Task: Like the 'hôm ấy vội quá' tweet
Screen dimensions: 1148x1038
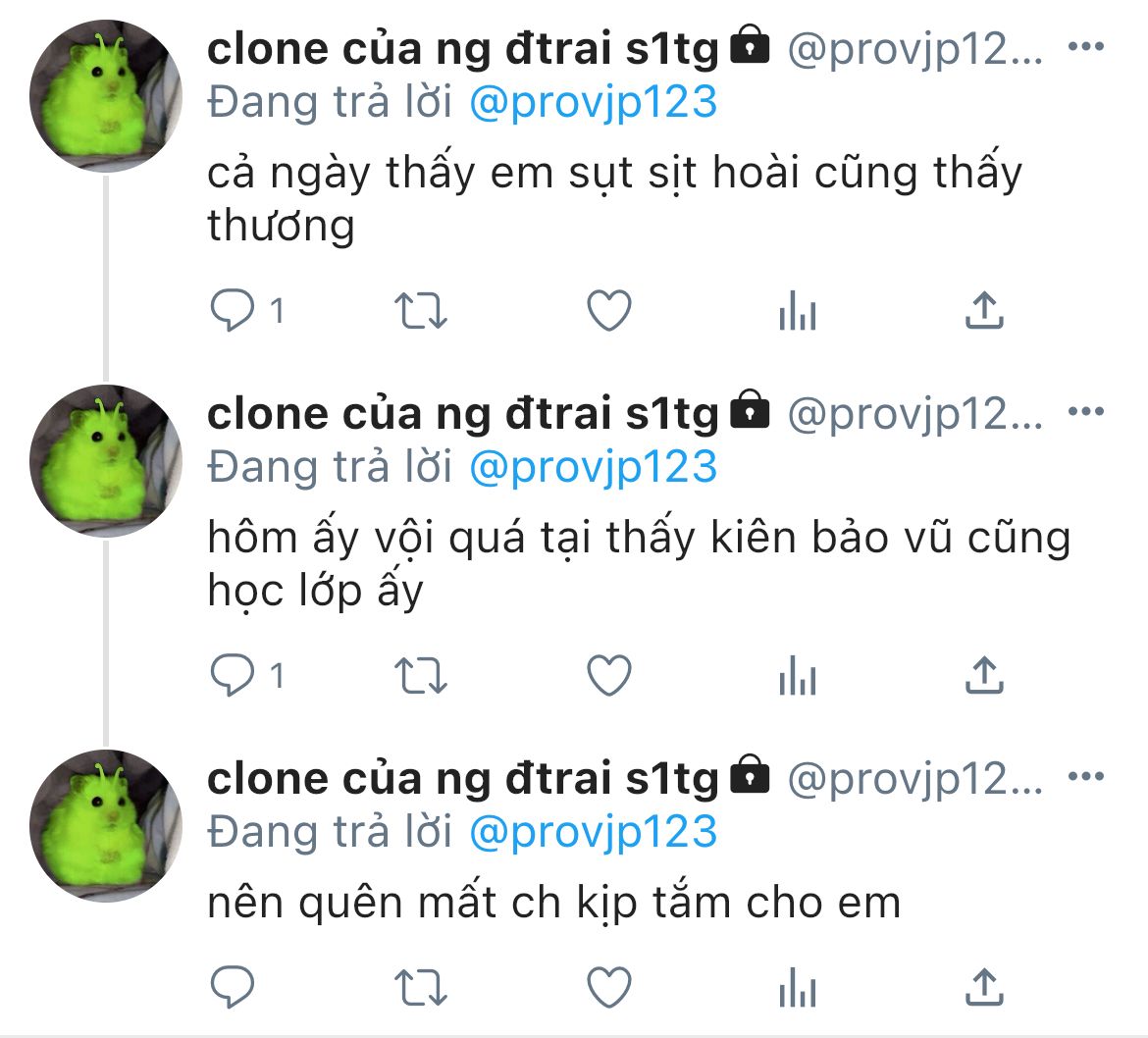Action: (609, 675)
